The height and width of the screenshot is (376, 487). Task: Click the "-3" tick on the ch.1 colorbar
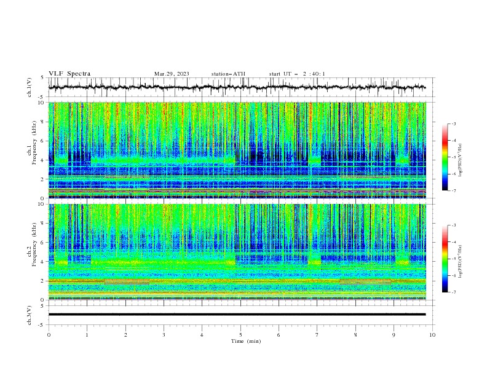(453, 123)
